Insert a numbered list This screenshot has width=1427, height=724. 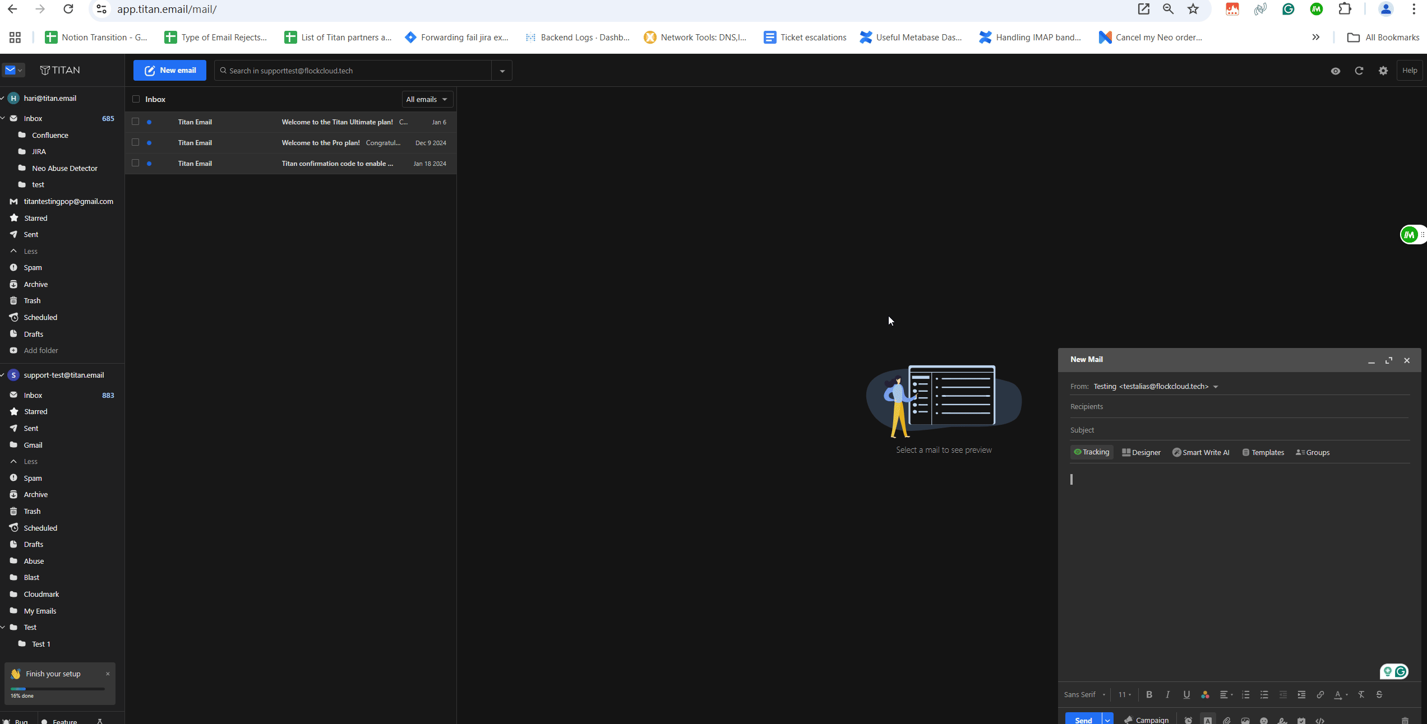coord(1245,695)
